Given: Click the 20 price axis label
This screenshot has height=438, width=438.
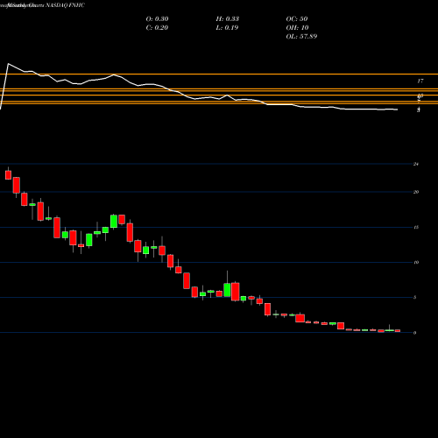Looking at the screenshot, I should (416, 192).
